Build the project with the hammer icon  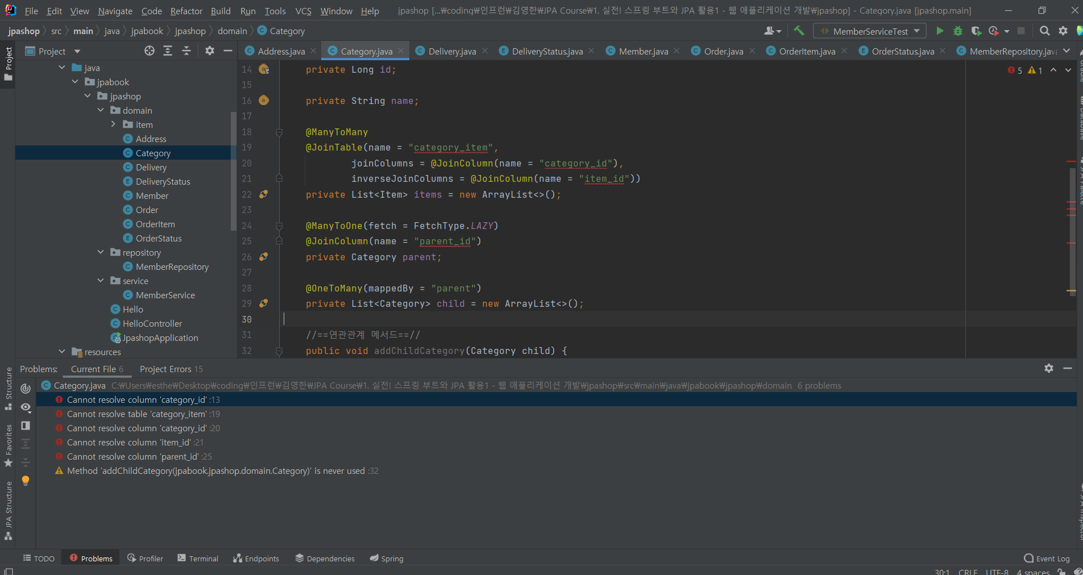799,31
